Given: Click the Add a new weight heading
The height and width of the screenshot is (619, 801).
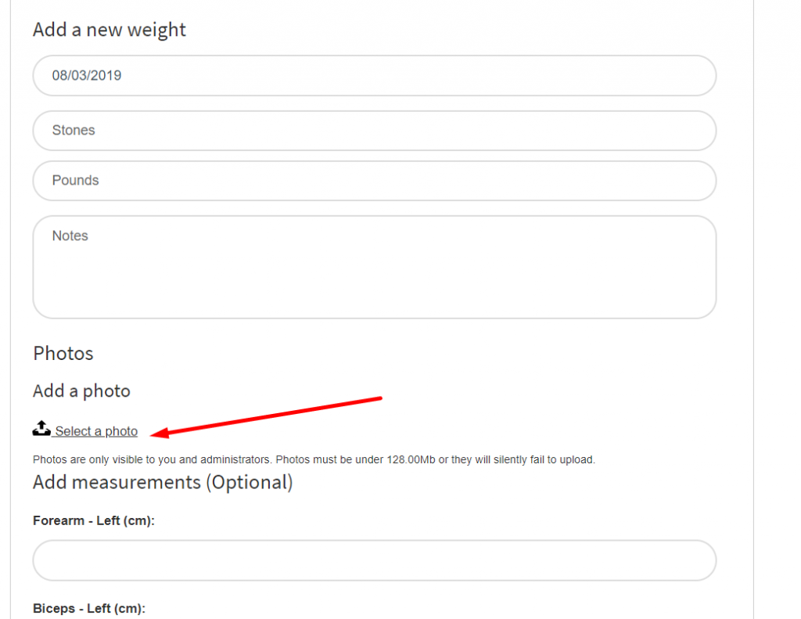Looking at the screenshot, I should 109,29.
